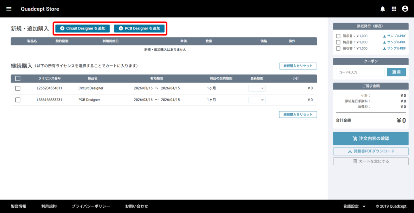Click 注文内容の確認 to confirm order
414x213 pixels.
coord(371,139)
